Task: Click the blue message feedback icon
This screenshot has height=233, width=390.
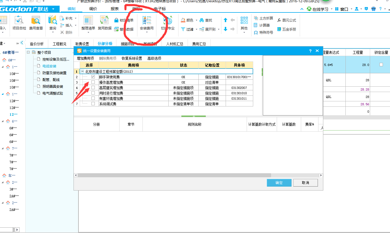Action: point(366,9)
